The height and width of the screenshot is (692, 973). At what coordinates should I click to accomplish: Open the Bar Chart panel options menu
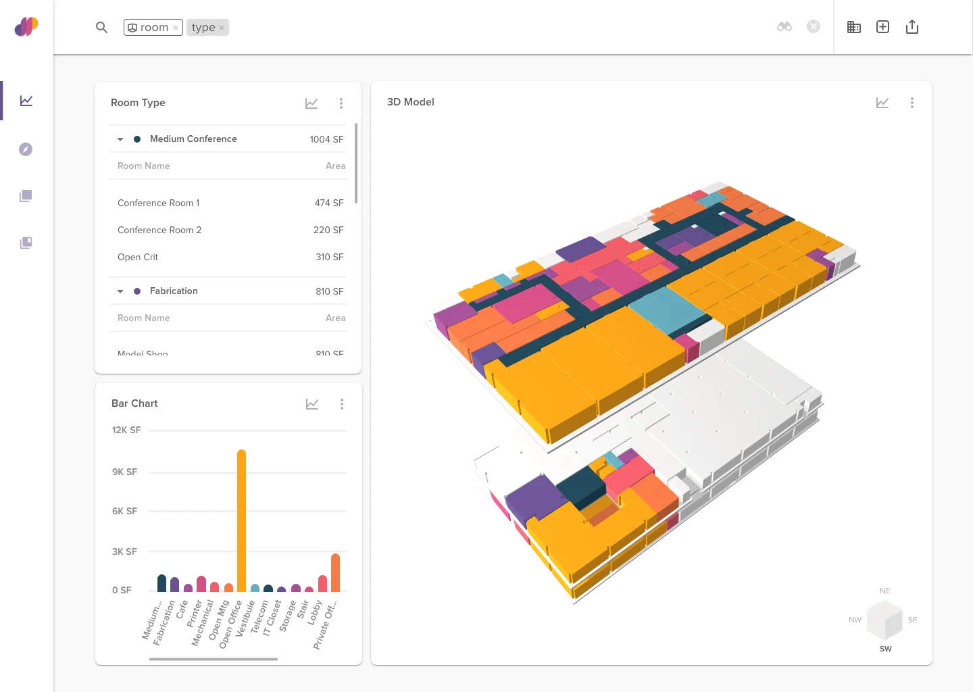point(342,404)
